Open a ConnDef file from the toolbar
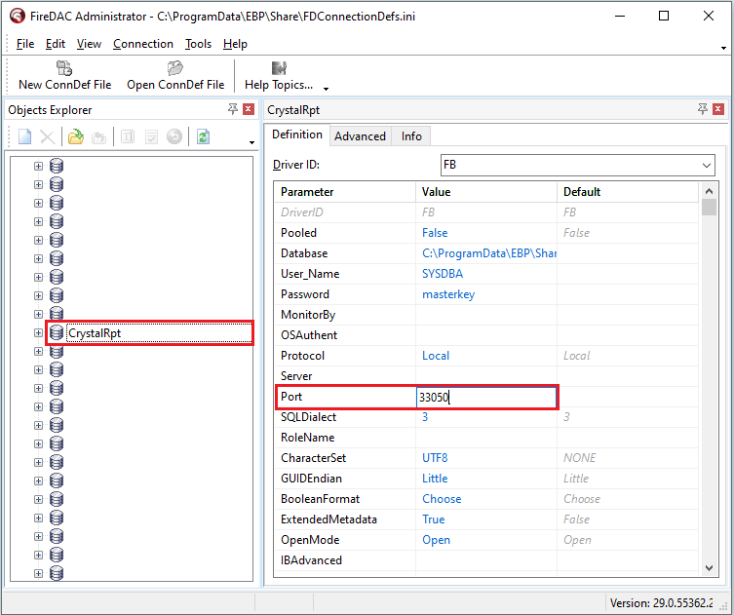 [175, 75]
